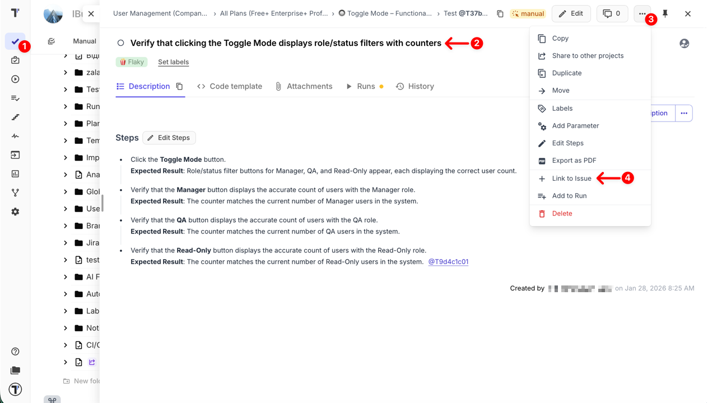The height and width of the screenshot is (403, 717).
Task: Copy description using icon beside Description tab
Action: click(179, 87)
